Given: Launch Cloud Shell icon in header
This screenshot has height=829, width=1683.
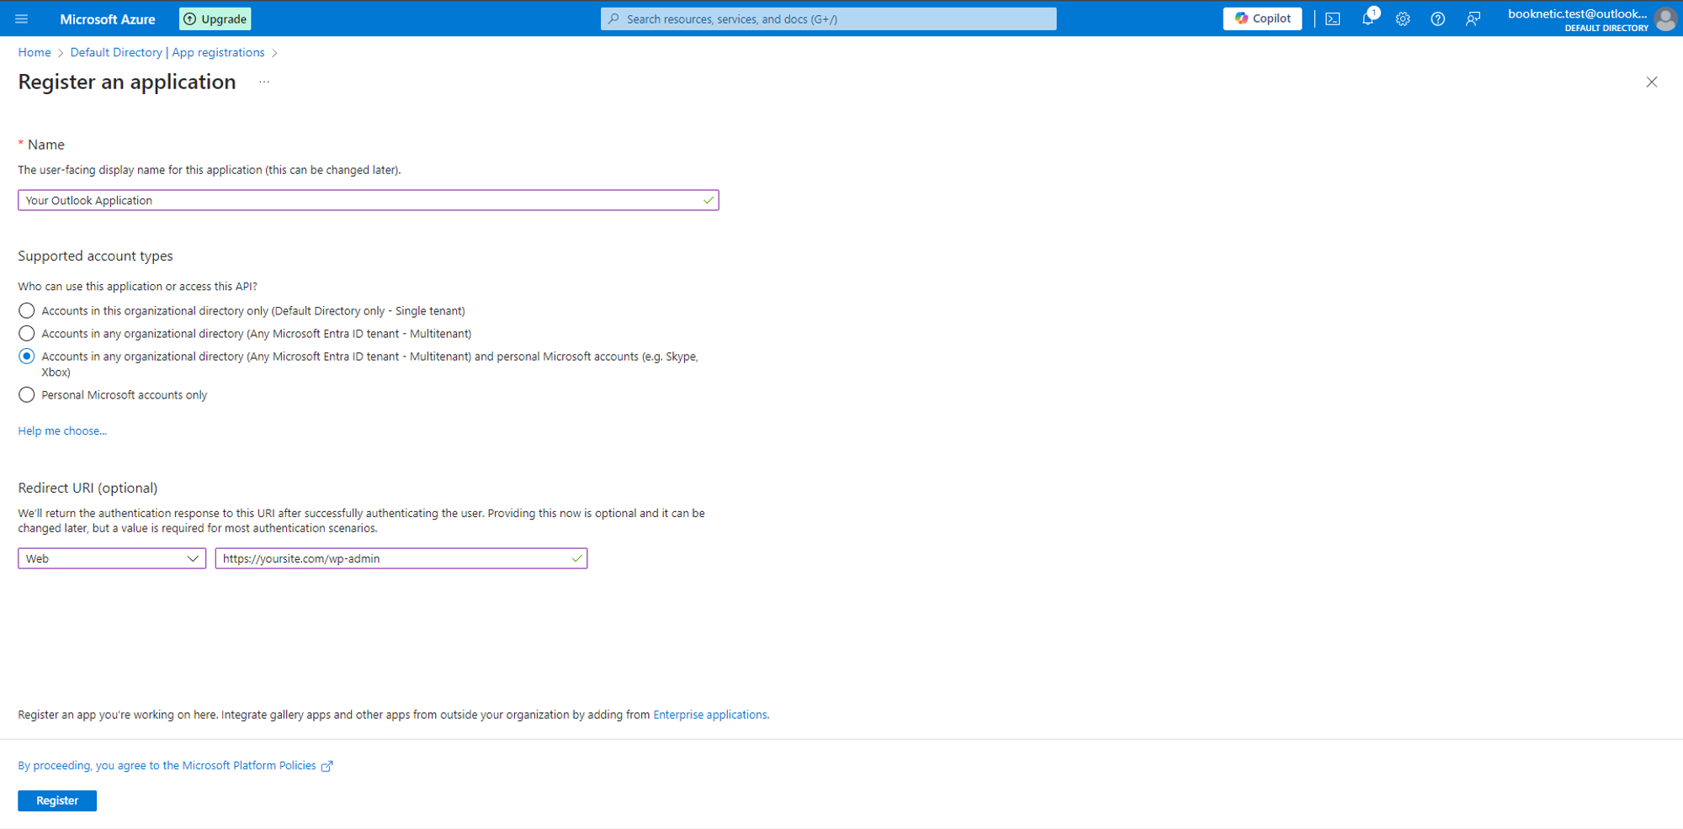Looking at the screenshot, I should [1333, 18].
